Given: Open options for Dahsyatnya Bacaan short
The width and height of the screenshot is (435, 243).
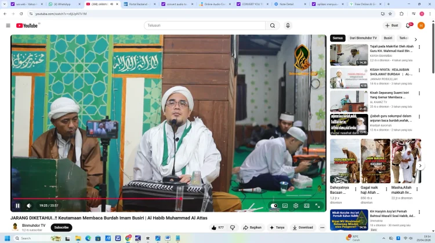Looking at the screenshot, I should [x=356, y=189].
